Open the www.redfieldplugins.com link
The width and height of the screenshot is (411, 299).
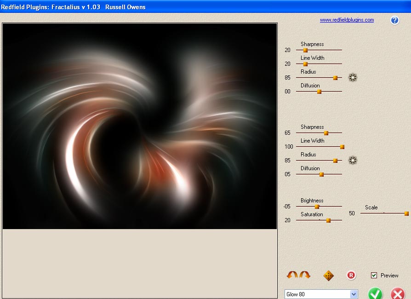click(x=347, y=20)
